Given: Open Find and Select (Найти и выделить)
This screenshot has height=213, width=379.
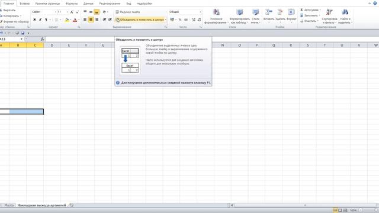Looking at the screenshot, I should tap(345, 16).
